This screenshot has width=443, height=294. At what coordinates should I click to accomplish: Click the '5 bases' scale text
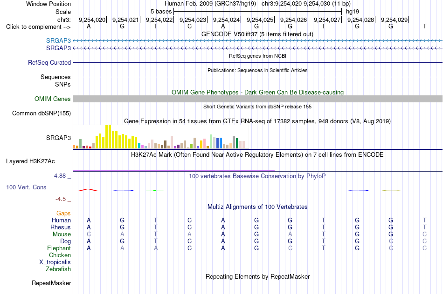161,12
